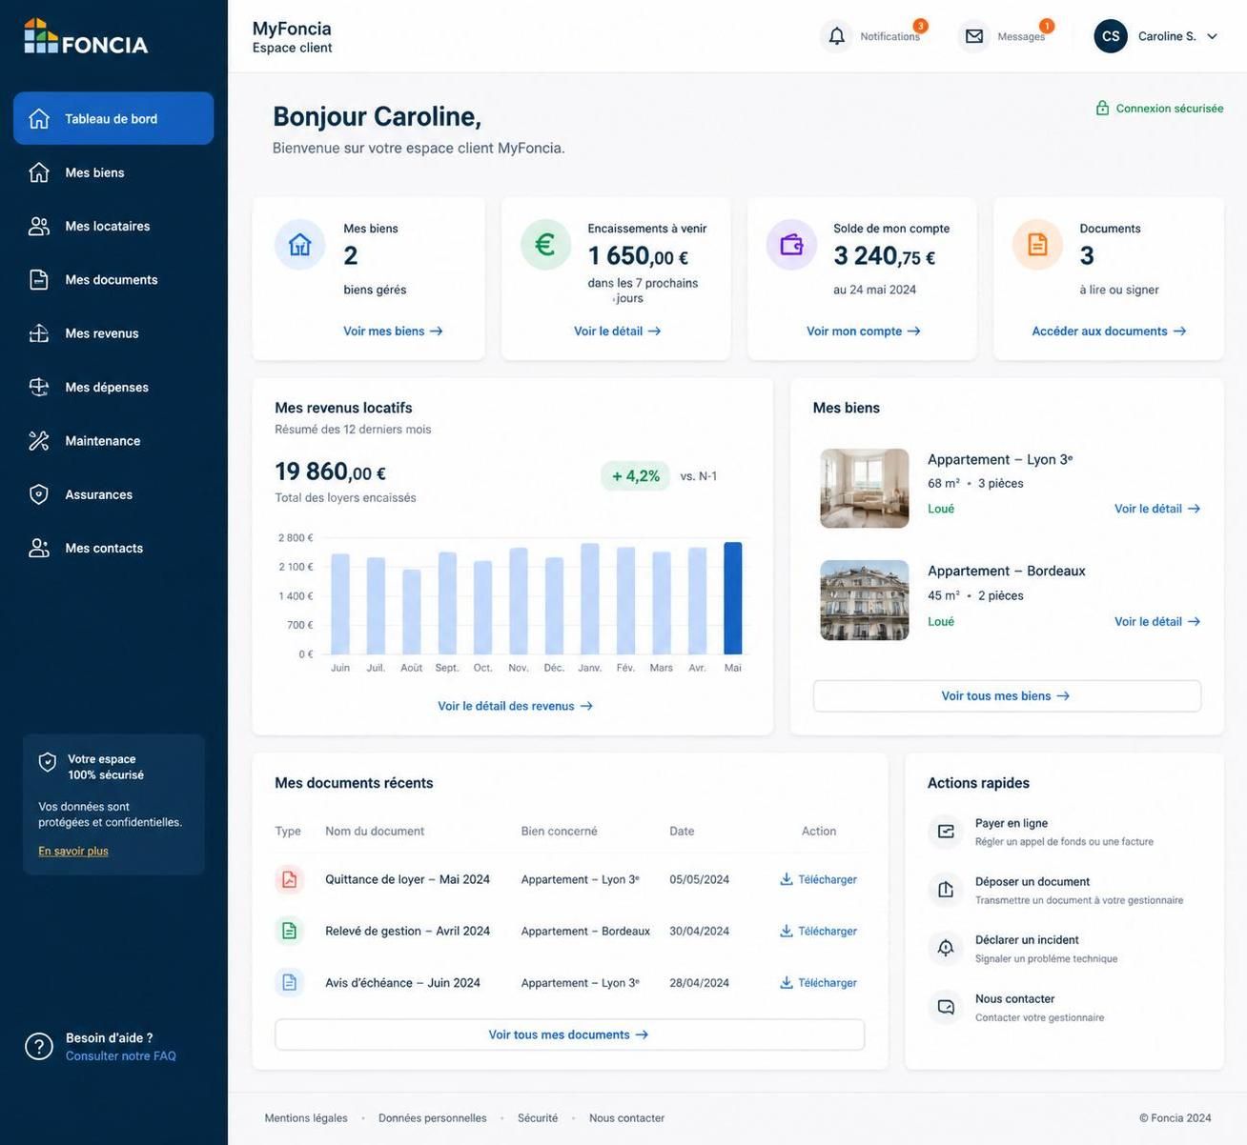Click the Bordeaux apartment thumbnail
The width and height of the screenshot is (1247, 1145).
tap(865, 600)
